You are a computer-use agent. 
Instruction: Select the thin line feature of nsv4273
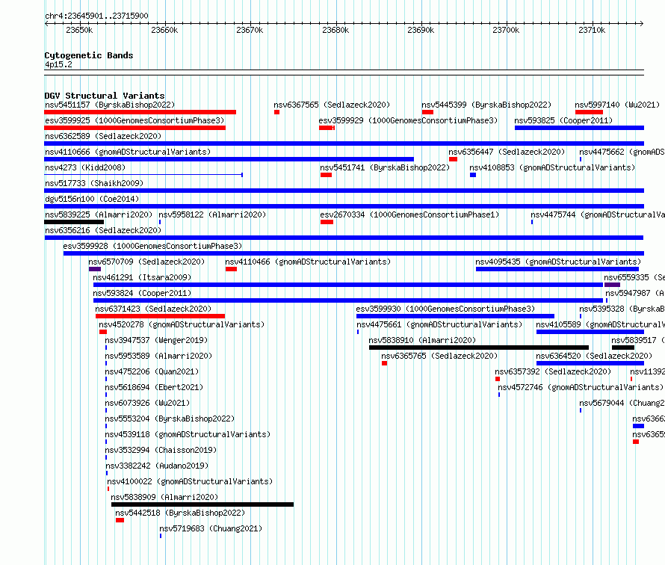143,175
